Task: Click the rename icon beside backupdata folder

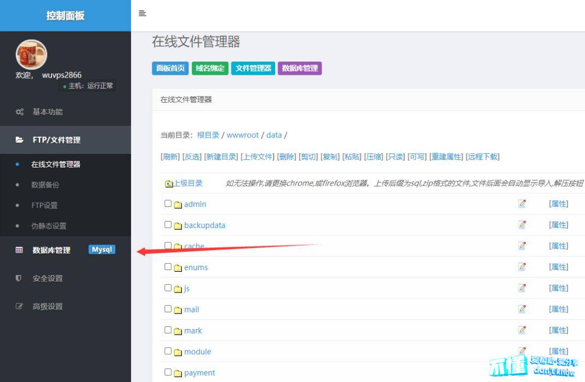Action: tap(522, 225)
